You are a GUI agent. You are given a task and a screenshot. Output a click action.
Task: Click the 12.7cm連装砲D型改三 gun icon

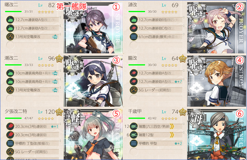(x=134, y=28)
